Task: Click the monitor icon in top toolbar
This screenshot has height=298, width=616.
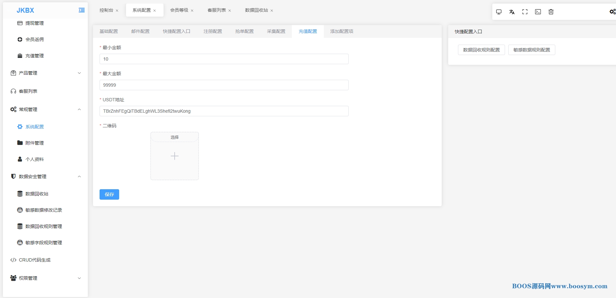Action: tap(498, 12)
